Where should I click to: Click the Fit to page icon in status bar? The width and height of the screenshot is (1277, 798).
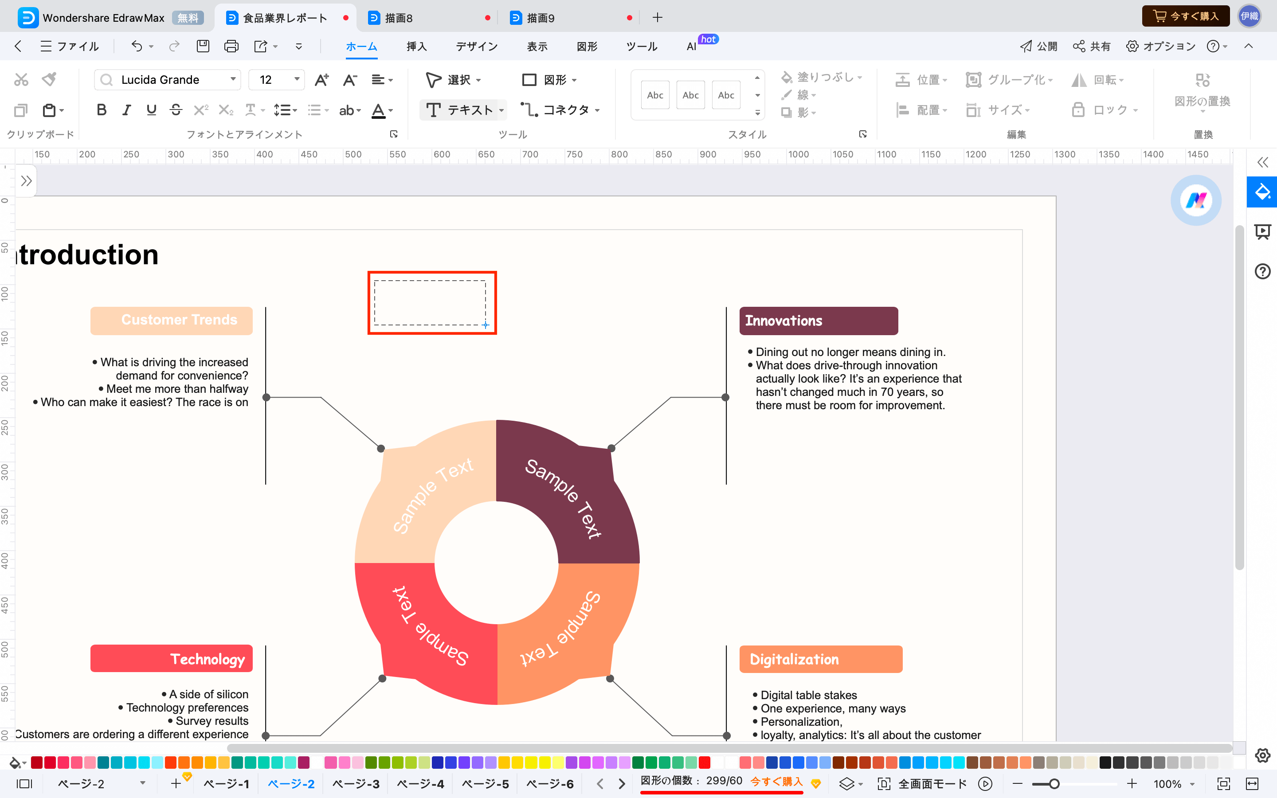tap(1223, 784)
